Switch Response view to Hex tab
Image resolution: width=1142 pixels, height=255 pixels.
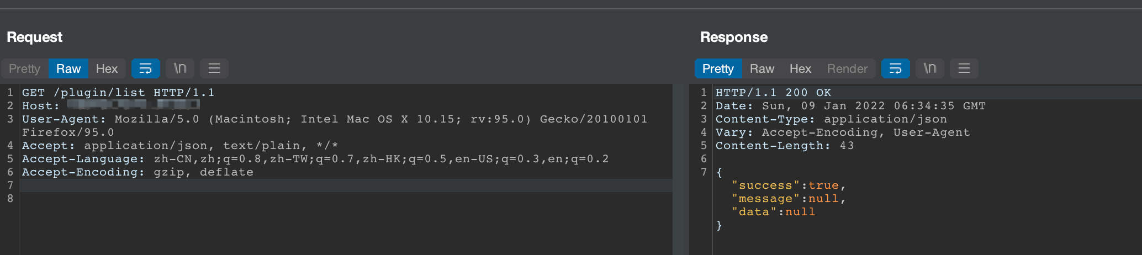pos(800,68)
